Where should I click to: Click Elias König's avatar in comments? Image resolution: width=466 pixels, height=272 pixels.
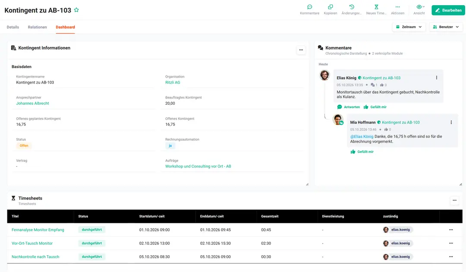(x=324, y=75)
